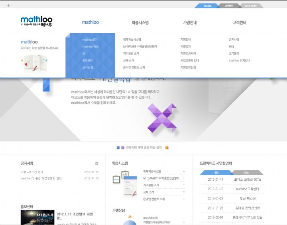Click the blue slide indicator square

coord(118,148)
